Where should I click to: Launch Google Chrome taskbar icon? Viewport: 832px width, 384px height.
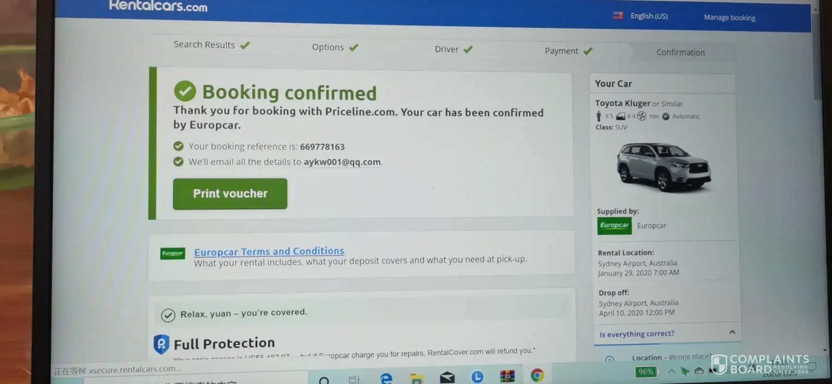click(537, 376)
